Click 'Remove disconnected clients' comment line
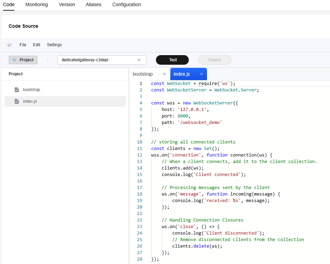Image resolution: width=330 pixels, height=264 pixels. (x=238, y=240)
